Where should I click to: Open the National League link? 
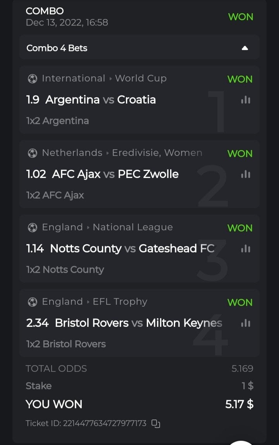coord(133,227)
